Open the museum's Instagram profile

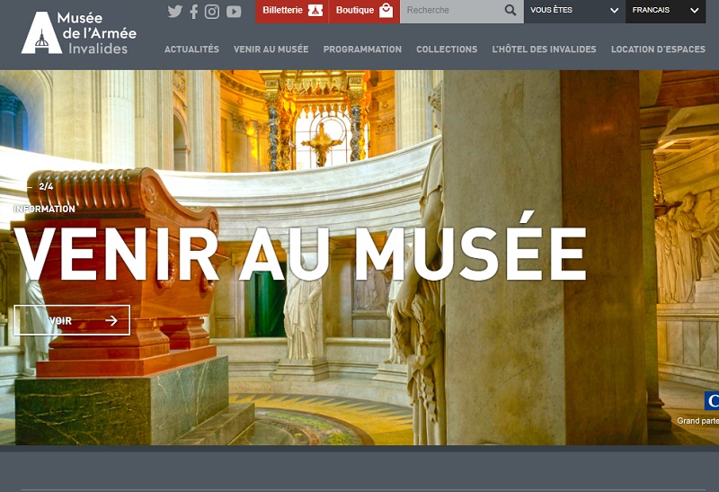(x=212, y=12)
